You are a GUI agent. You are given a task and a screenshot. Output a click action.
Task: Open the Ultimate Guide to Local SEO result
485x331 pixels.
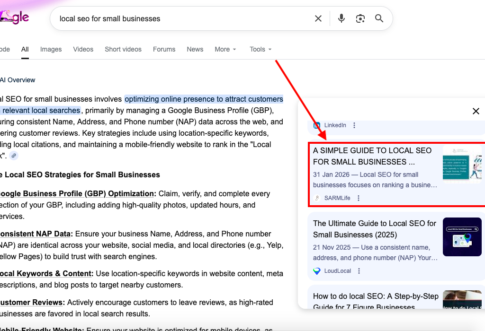point(374,229)
